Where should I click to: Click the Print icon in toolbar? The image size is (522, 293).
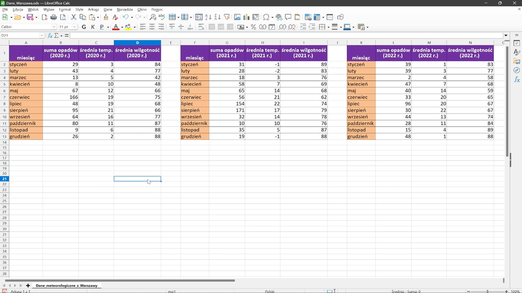53,17
